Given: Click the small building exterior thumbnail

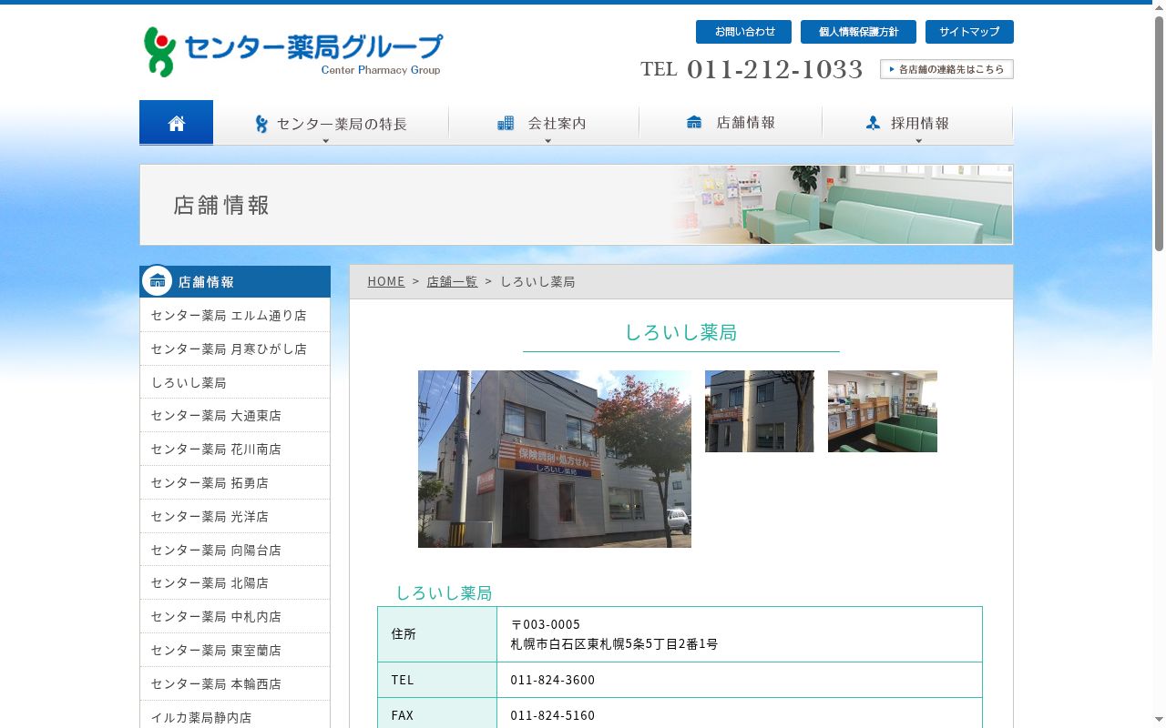Looking at the screenshot, I should coord(760,411).
